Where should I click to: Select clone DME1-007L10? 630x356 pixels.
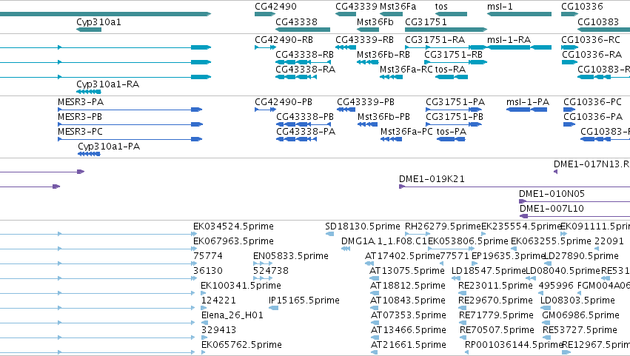click(575, 217)
